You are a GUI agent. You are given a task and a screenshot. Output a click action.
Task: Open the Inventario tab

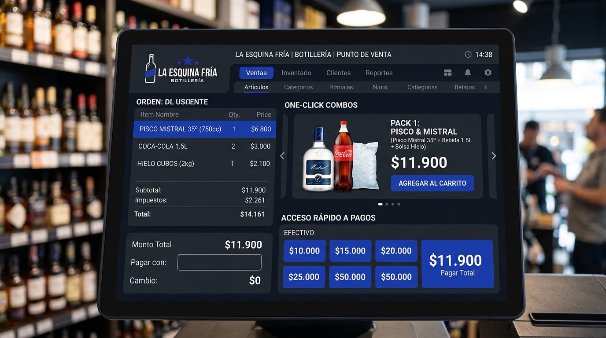coord(296,73)
